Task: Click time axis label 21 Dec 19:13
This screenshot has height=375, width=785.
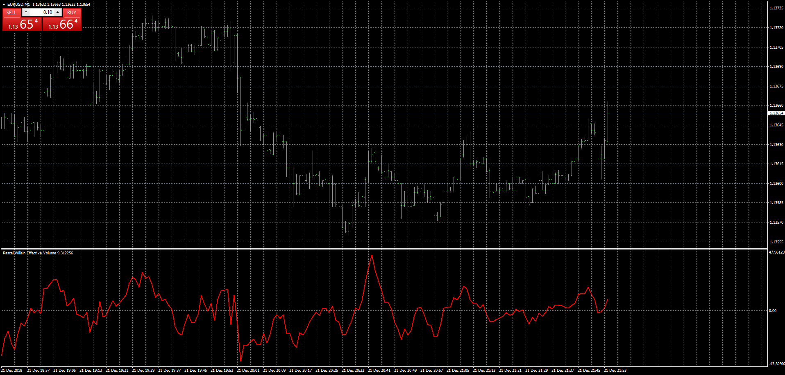Action: pyautogui.click(x=91, y=371)
